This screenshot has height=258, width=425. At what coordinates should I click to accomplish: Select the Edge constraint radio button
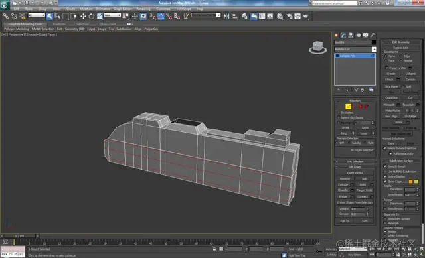click(401, 56)
